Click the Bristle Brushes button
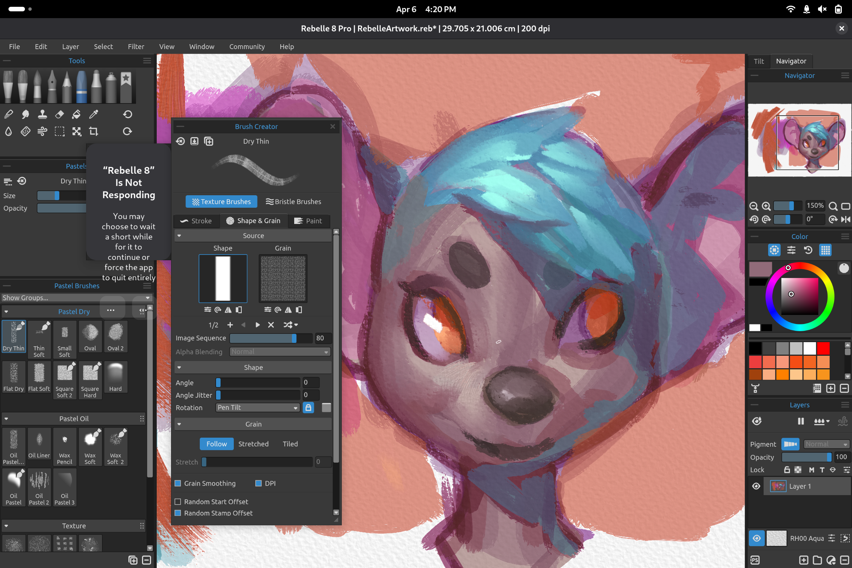This screenshot has width=852, height=568. pyautogui.click(x=293, y=202)
